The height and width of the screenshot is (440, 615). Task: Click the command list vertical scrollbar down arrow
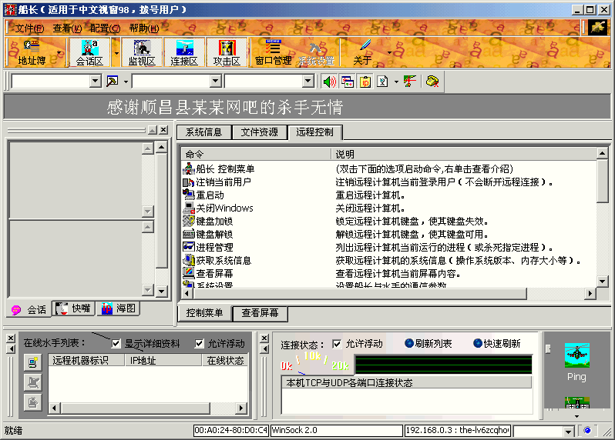click(602, 281)
